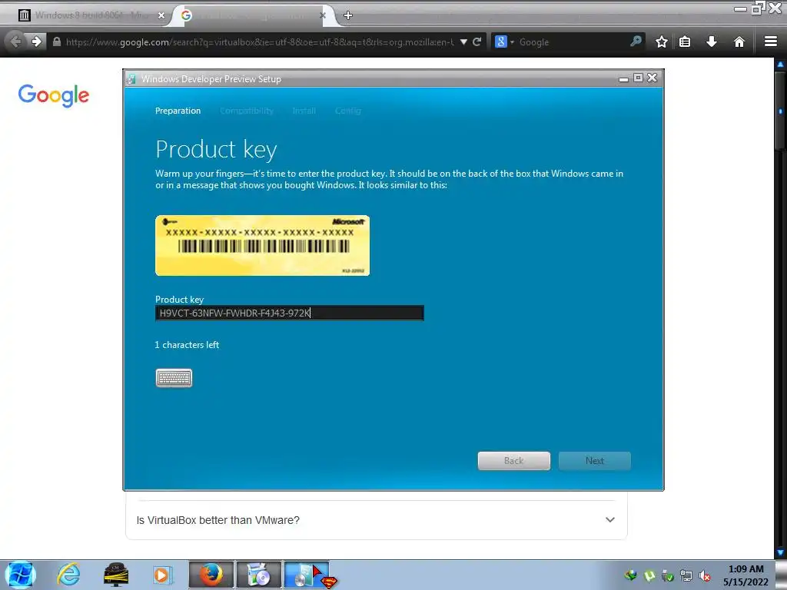Close the Google search tab

point(323,15)
